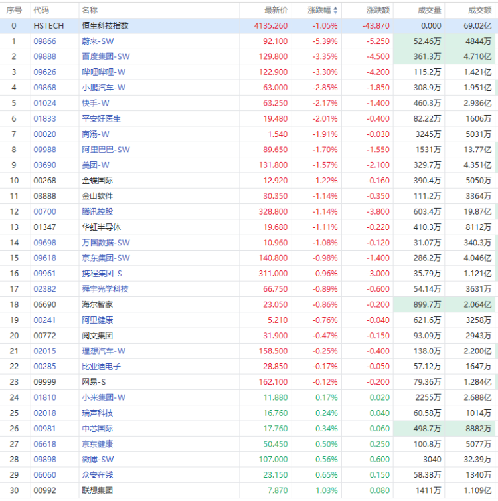The height and width of the screenshot is (501, 498).
Task: Open stock code link 09898
Action: 44,459
